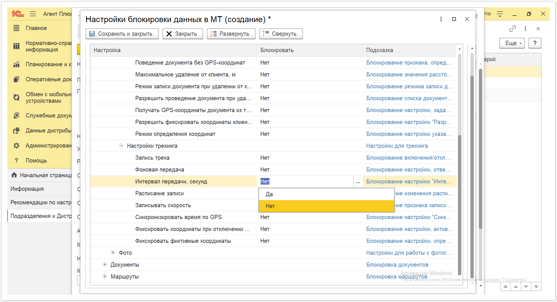The height and width of the screenshot is (302, 557).
Task: Maximize the settings dialog window
Action: [x=454, y=19]
